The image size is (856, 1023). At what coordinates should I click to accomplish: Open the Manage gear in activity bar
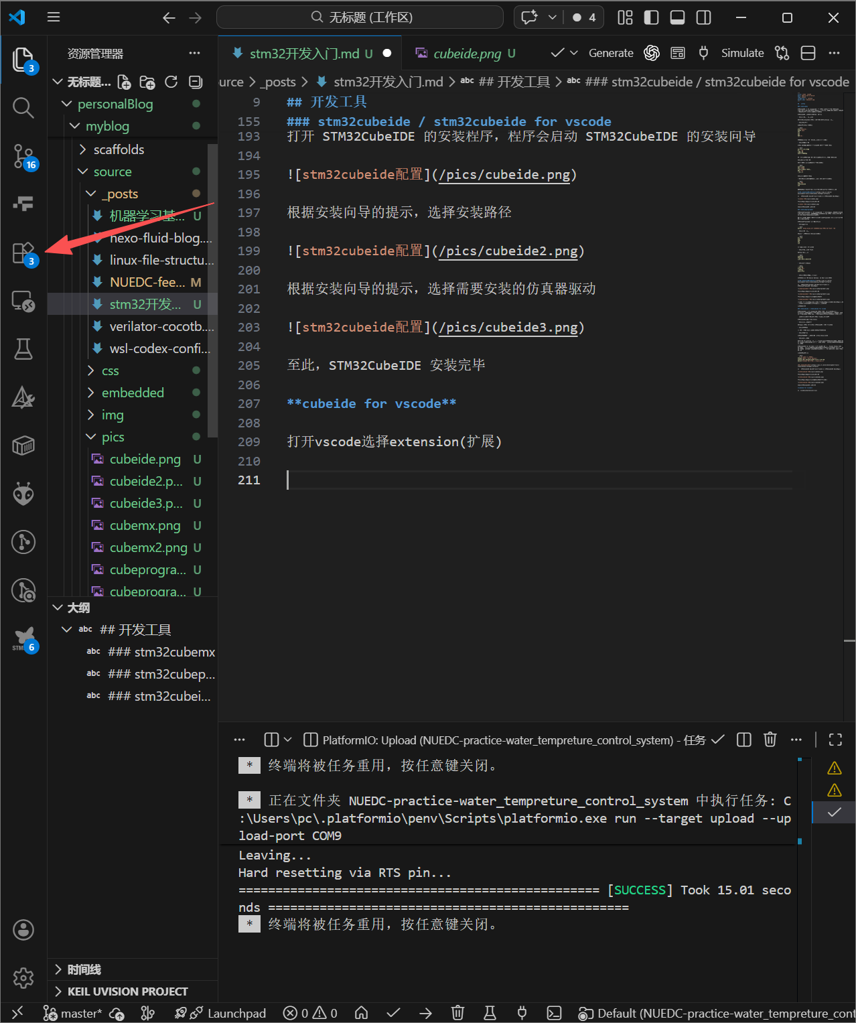coord(23,978)
